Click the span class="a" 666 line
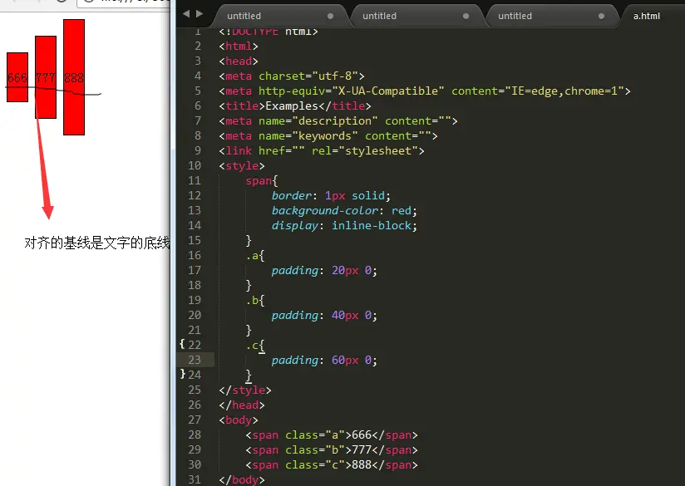 (332, 435)
